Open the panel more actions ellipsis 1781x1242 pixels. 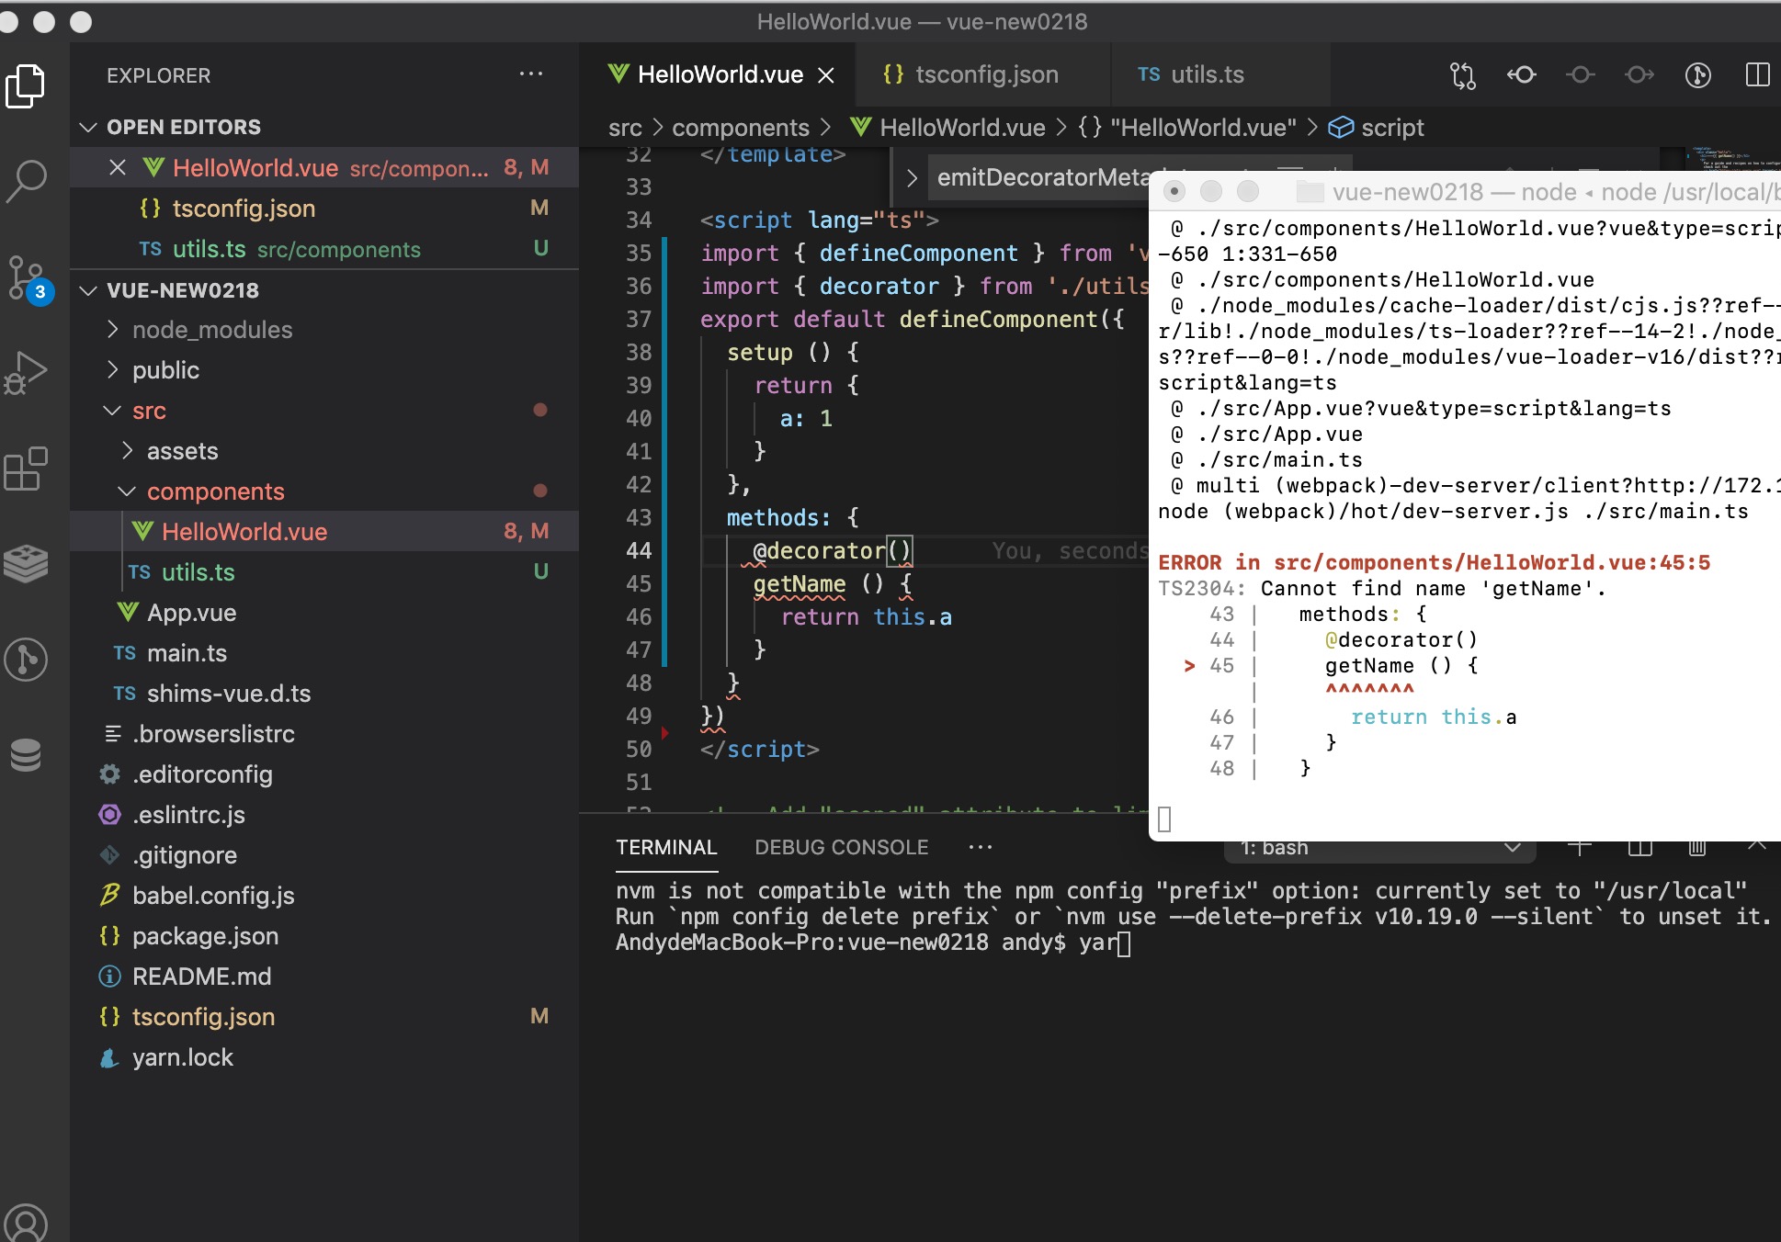coord(981,847)
